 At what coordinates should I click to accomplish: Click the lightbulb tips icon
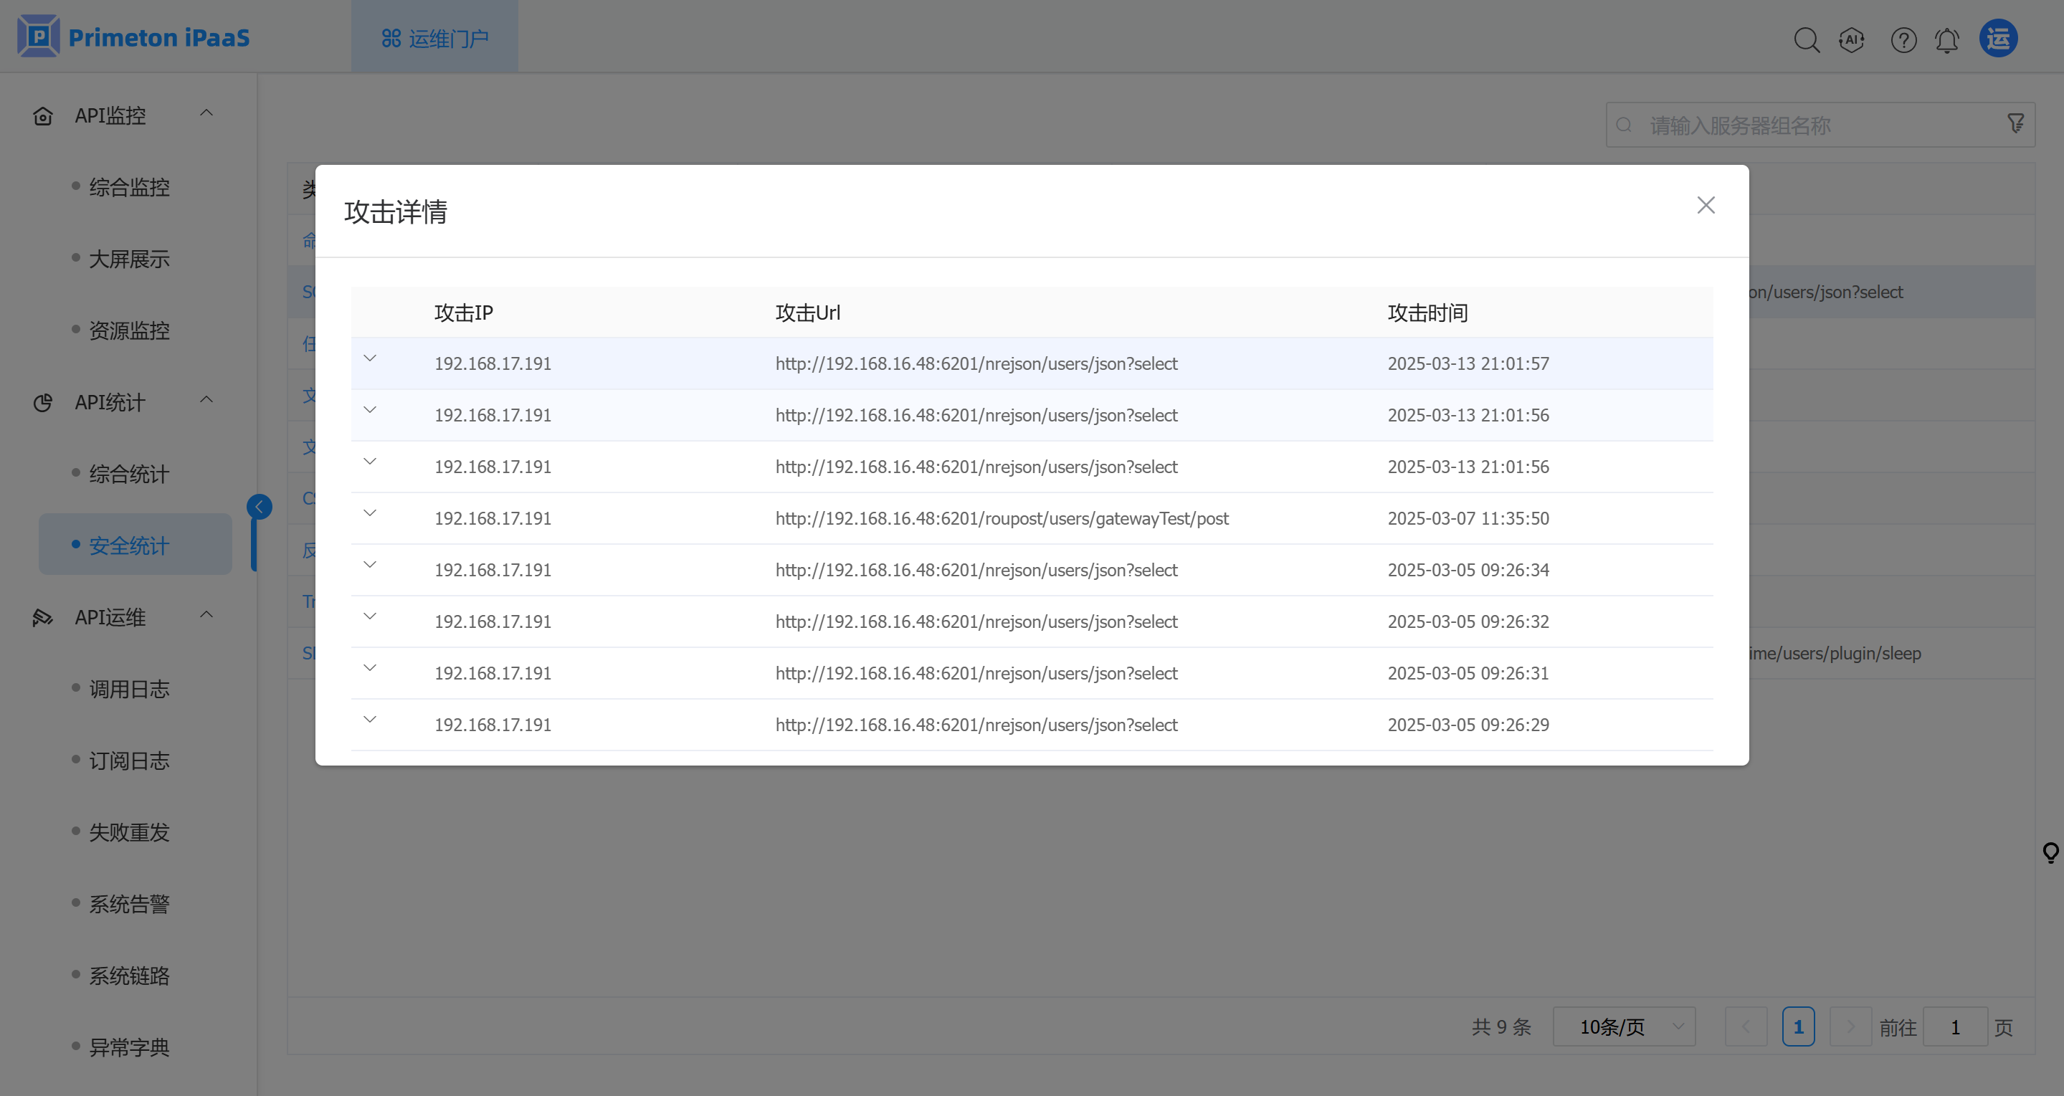click(2050, 852)
